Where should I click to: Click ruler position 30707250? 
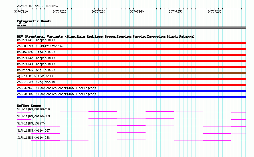(176, 11)
